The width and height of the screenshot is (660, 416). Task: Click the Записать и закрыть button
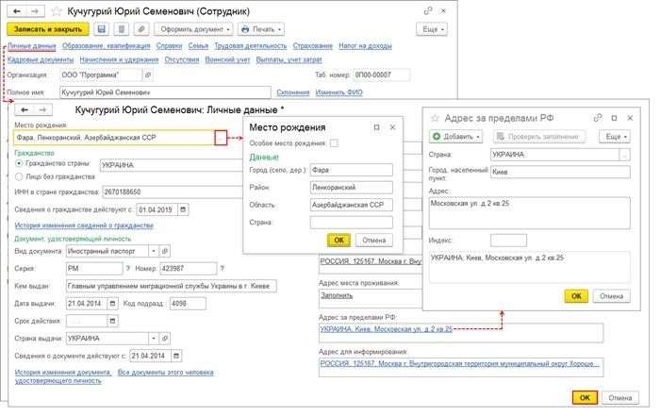tap(48, 29)
